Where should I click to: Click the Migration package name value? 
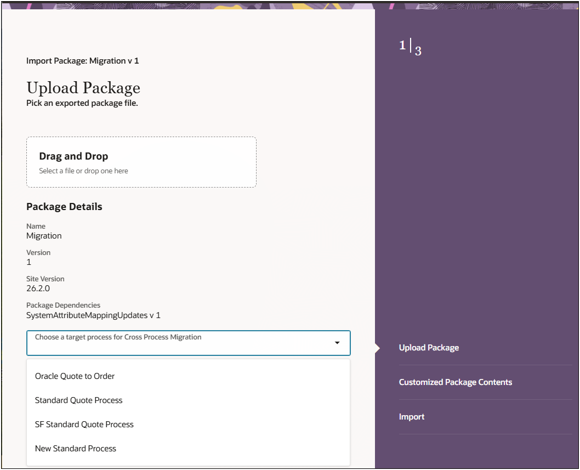point(44,236)
